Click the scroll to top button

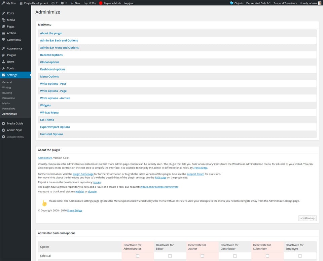(307, 218)
